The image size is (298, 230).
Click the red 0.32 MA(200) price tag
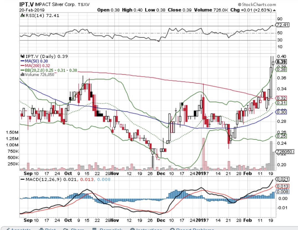[281, 98]
